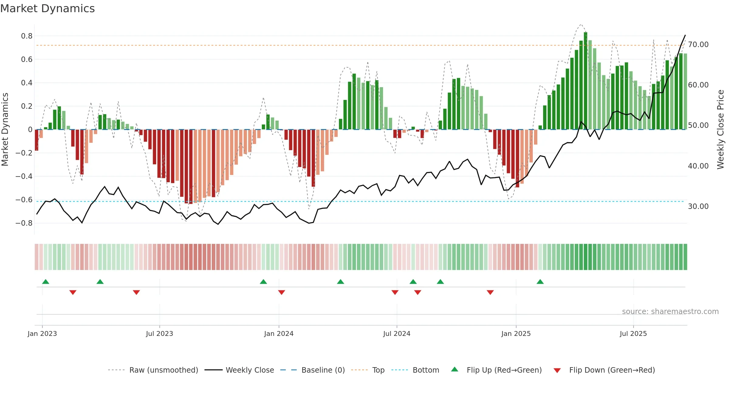Click the green Flip Up triangle around September 2024
This screenshot has height=410, width=729.
[440, 282]
